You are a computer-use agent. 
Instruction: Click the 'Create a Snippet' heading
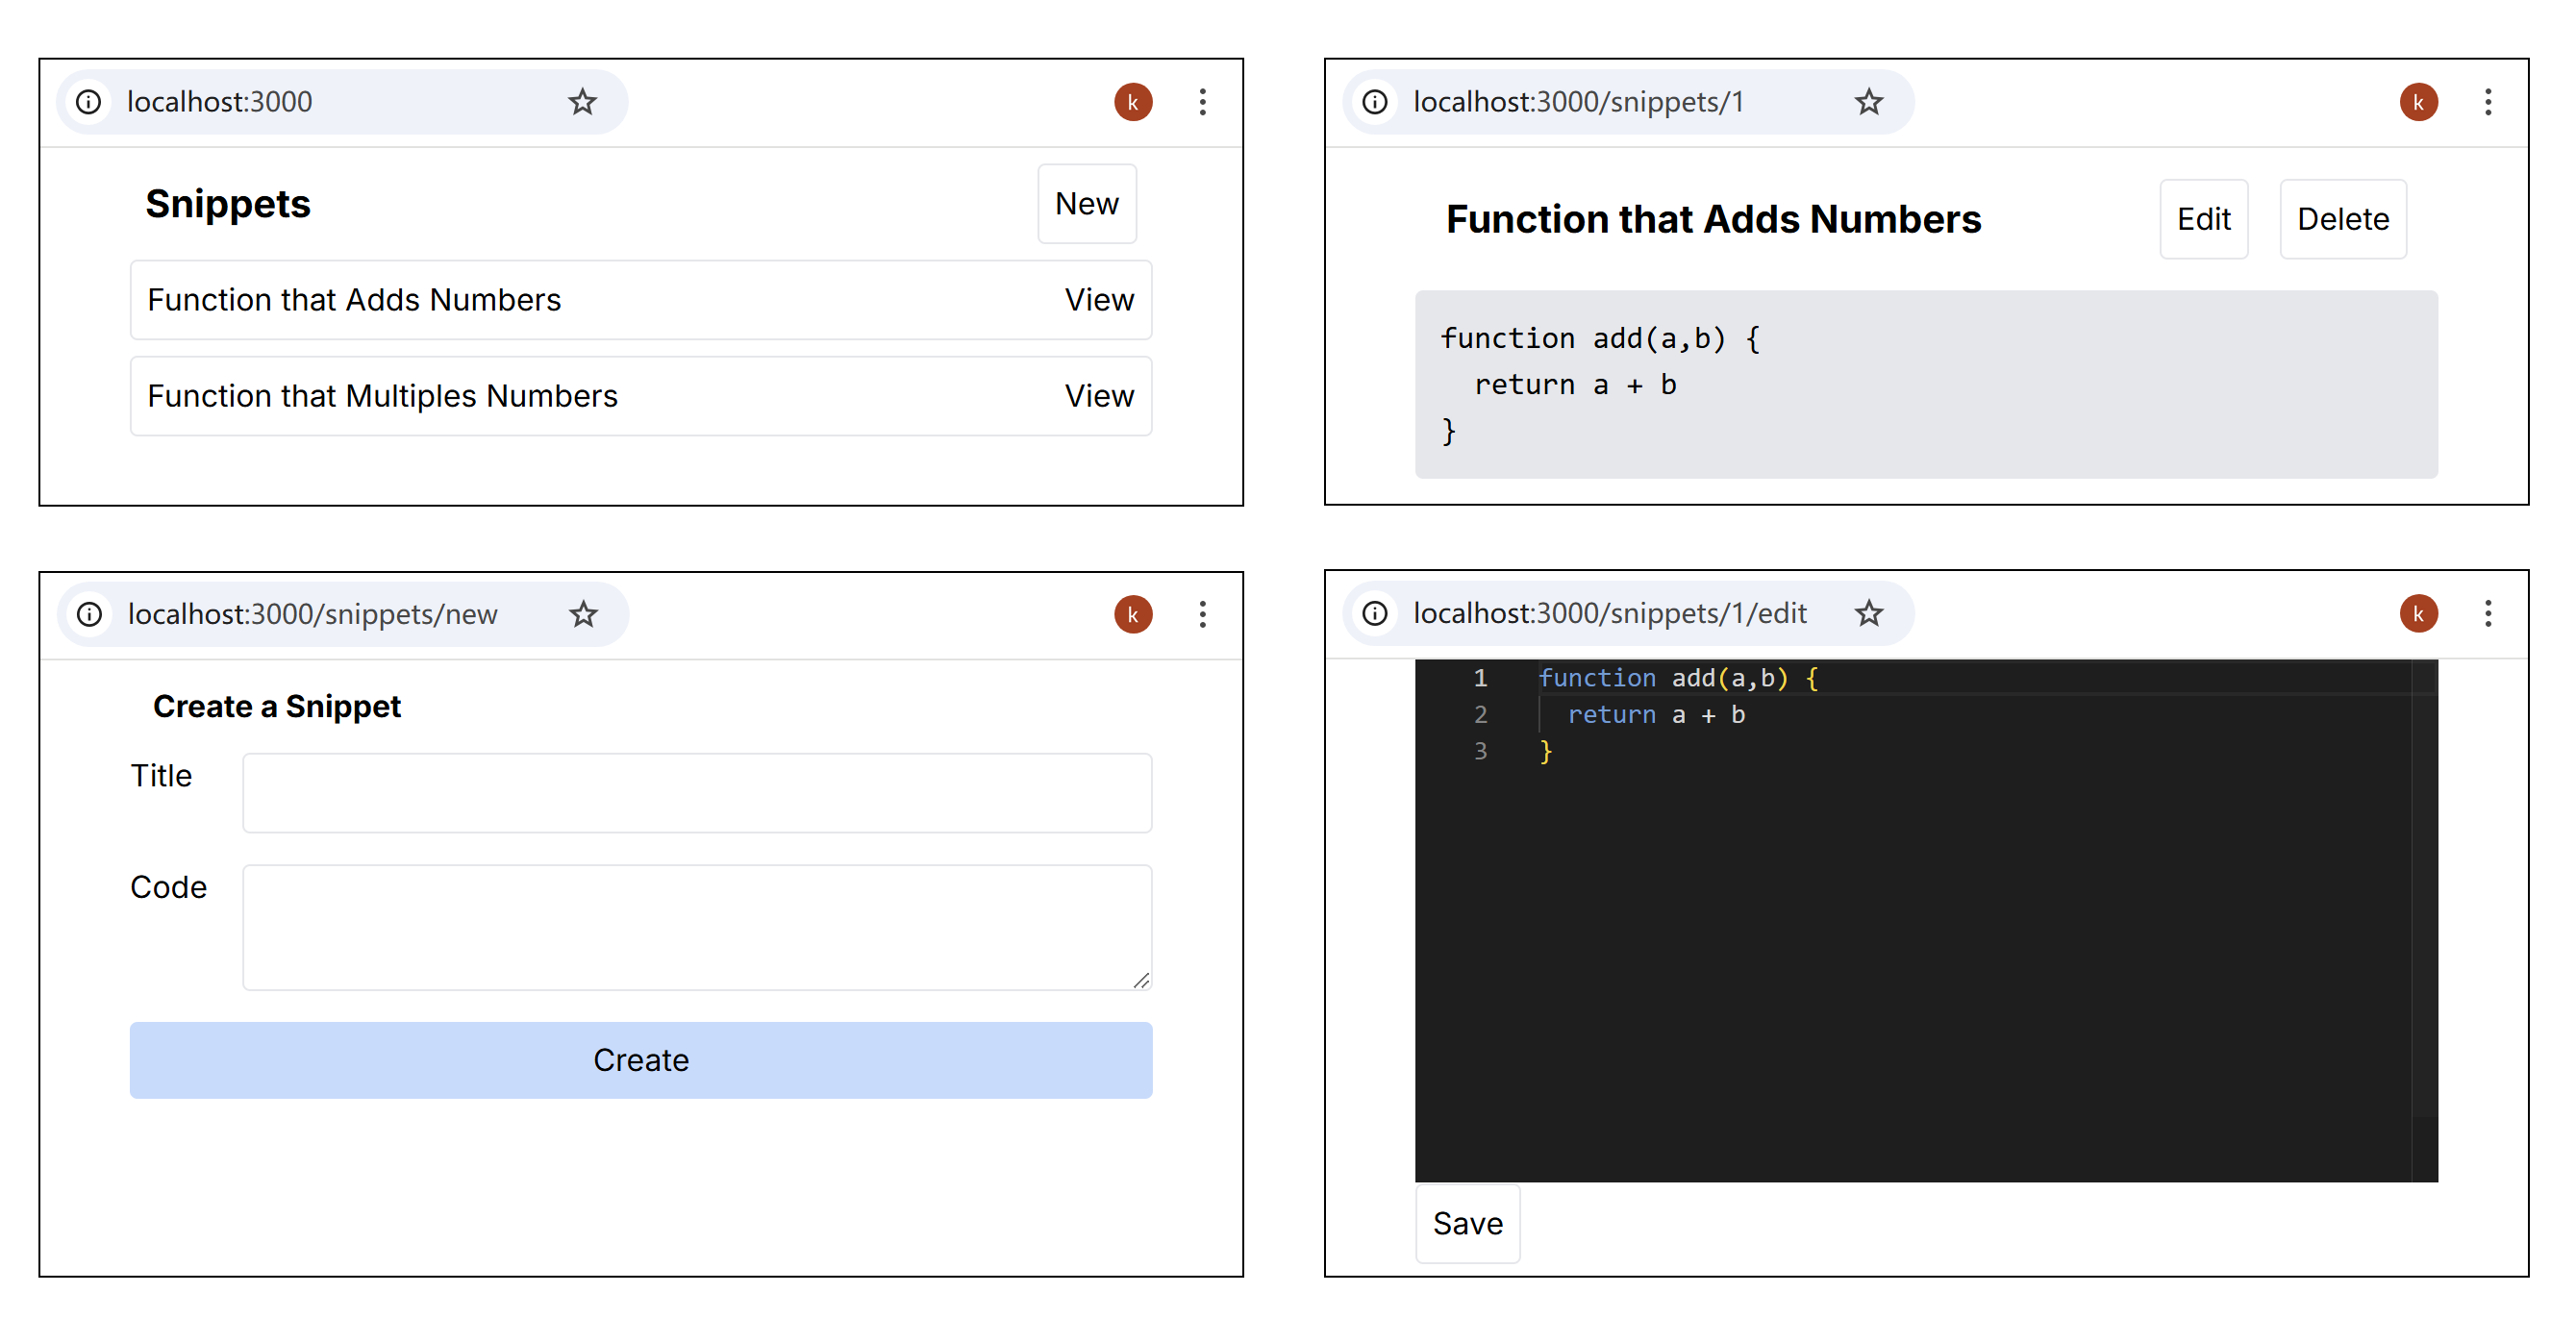point(277,706)
